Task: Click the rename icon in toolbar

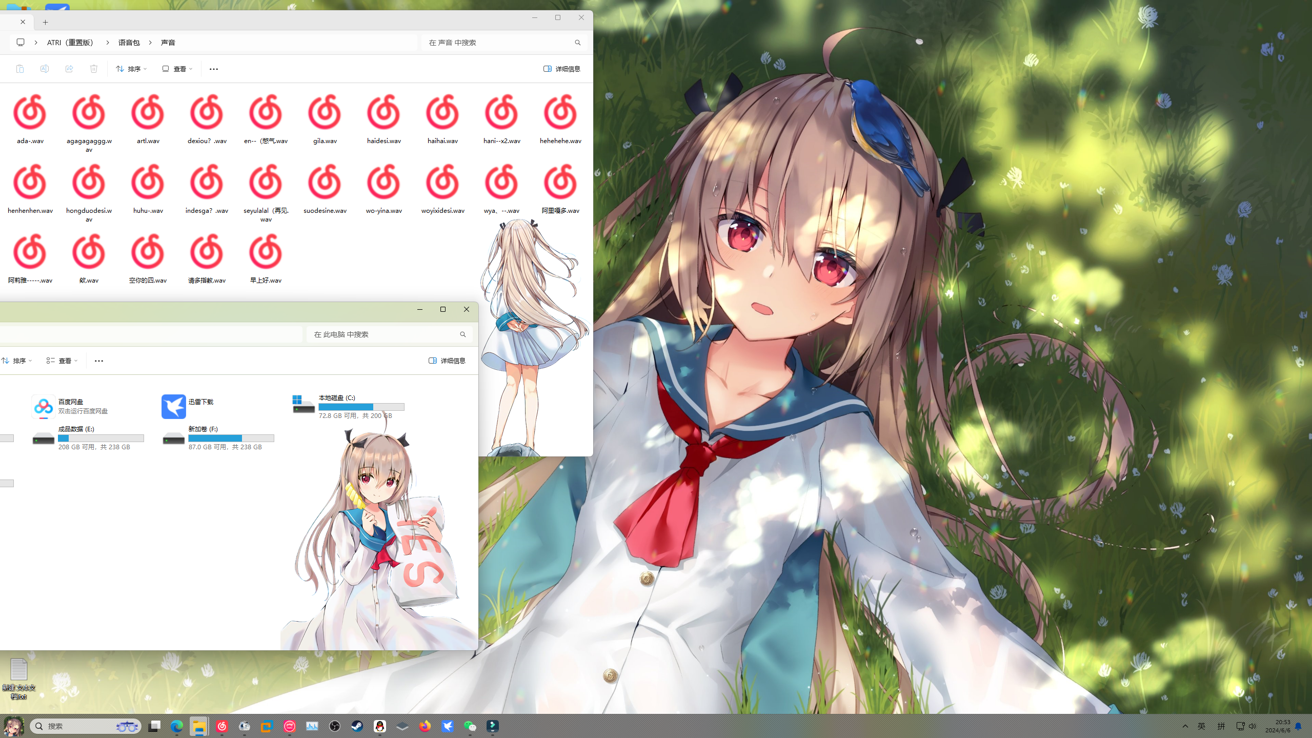Action: point(45,69)
